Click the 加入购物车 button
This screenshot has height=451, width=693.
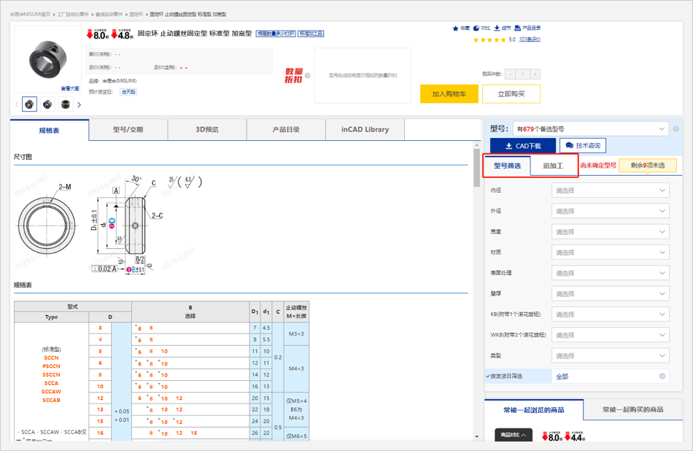(x=449, y=94)
